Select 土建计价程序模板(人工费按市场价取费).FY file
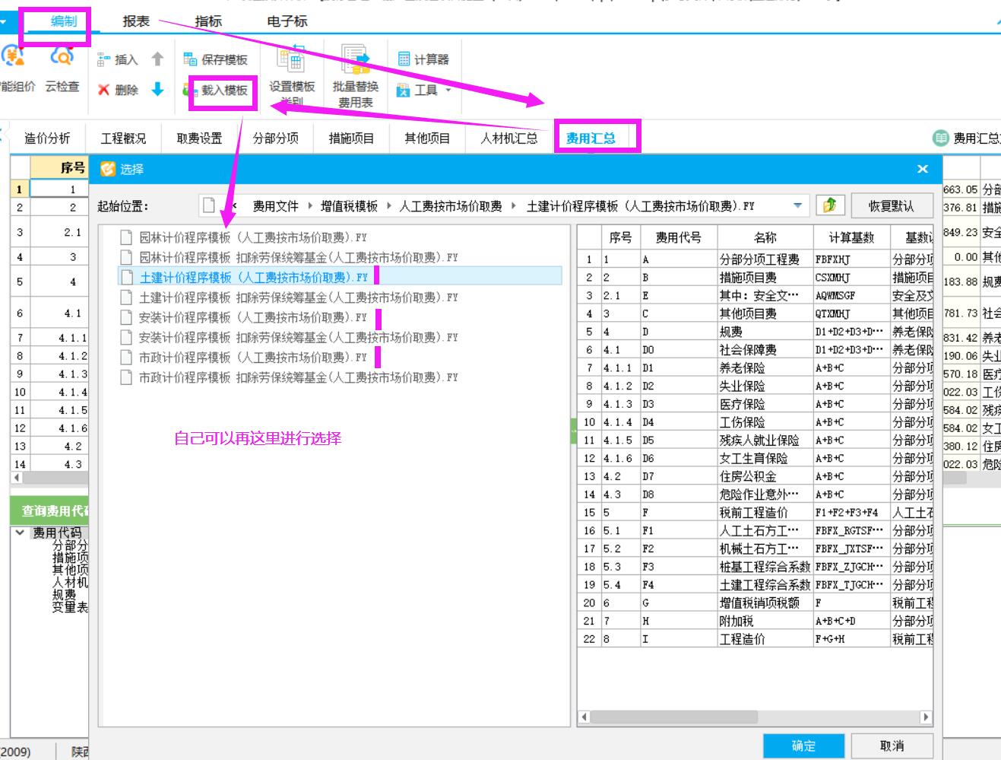Screen dimensions: 1001x760 (254, 277)
